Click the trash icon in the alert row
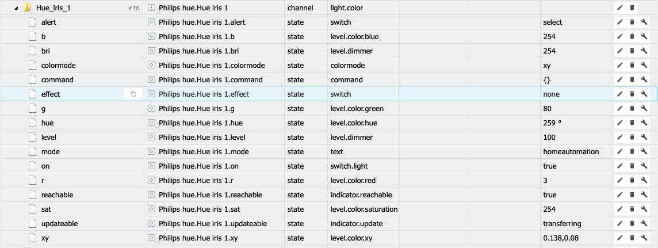Viewport: 658px width, 248px height. [632, 22]
